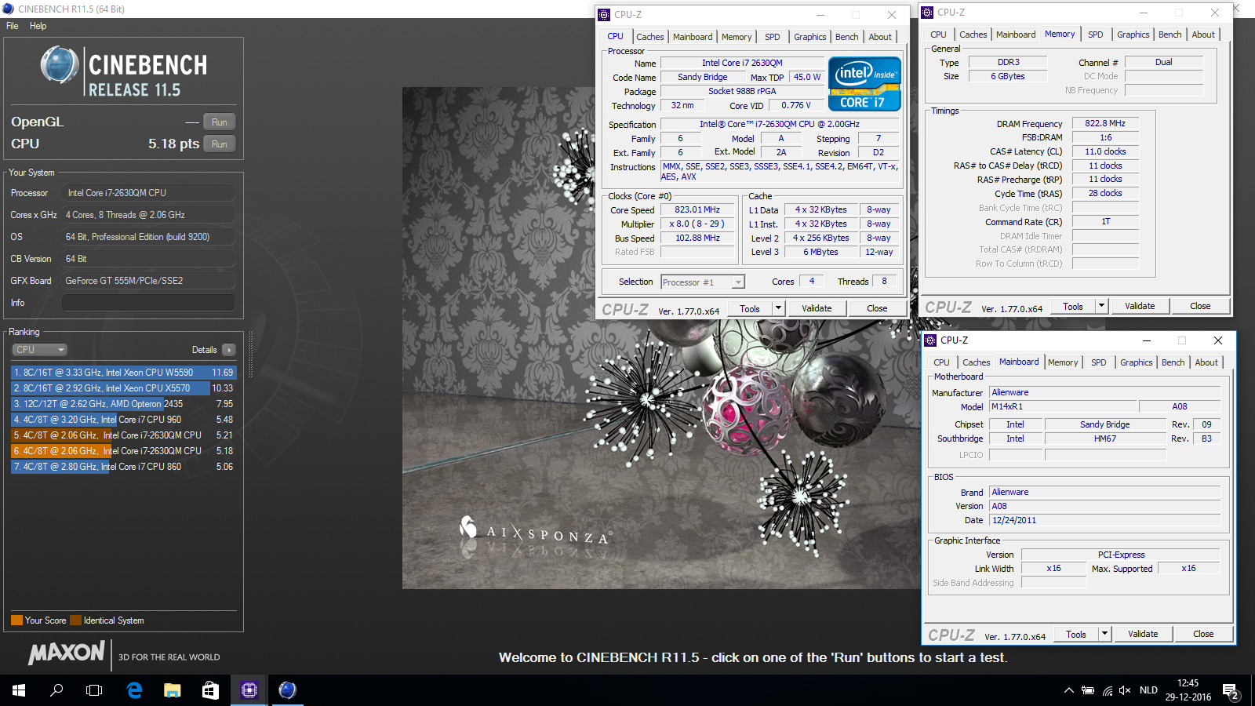Viewport: 1255px width, 706px height.
Task: Click Tools button in Mainboard window
Action: pyautogui.click(x=1076, y=635)
